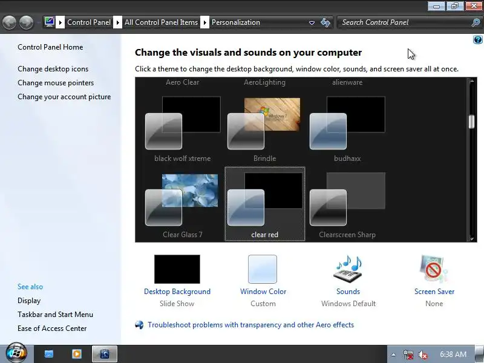484x363 pixels.
Task: Open the Start menu orb
Action: click(16, 353)
